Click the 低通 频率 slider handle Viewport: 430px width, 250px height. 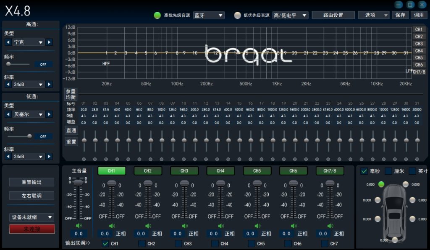29,136
